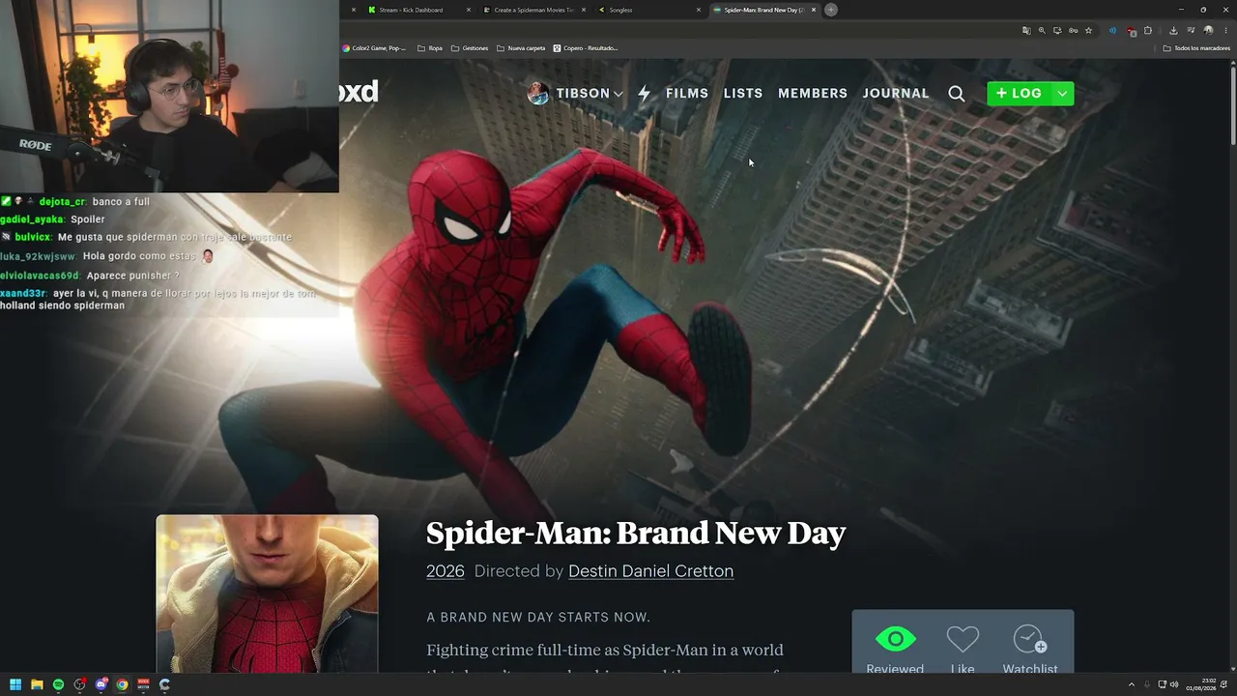This screenshot has width=1237, height=696.
Task: Open the Nueva carpeta bookmarks folder
Action: (x=521, y=48)
